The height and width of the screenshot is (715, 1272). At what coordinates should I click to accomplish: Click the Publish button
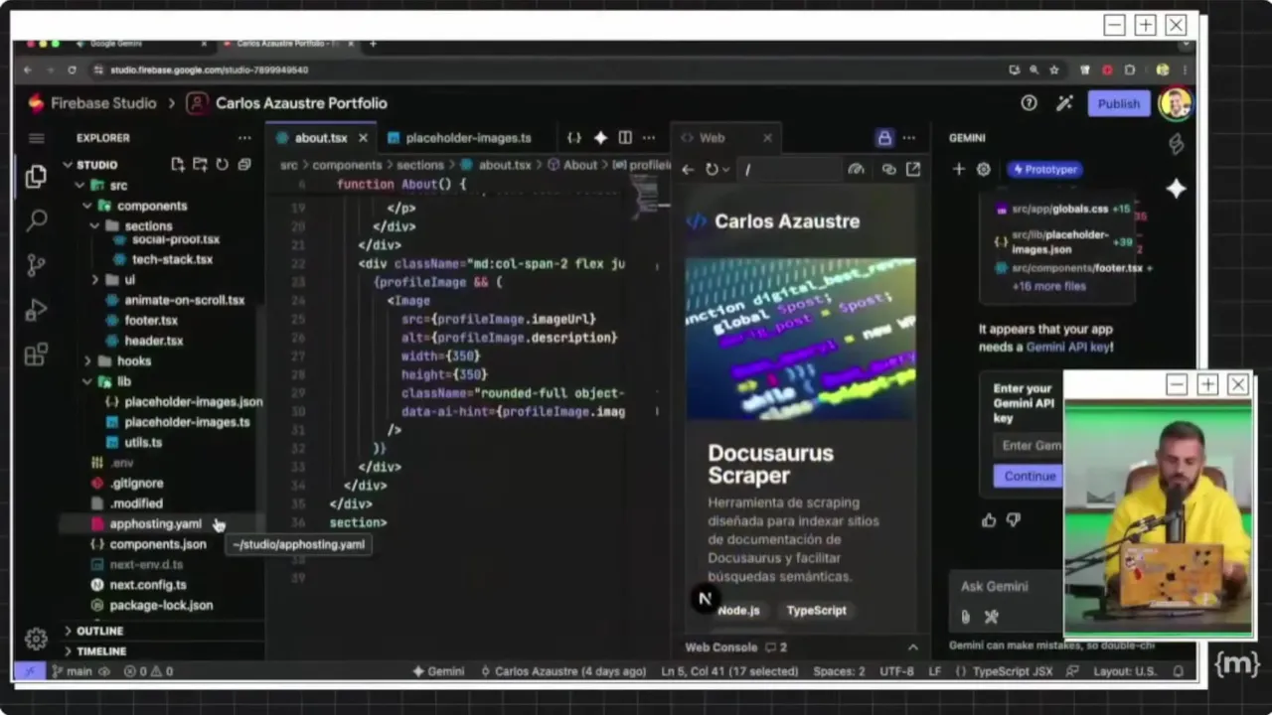1118,103
